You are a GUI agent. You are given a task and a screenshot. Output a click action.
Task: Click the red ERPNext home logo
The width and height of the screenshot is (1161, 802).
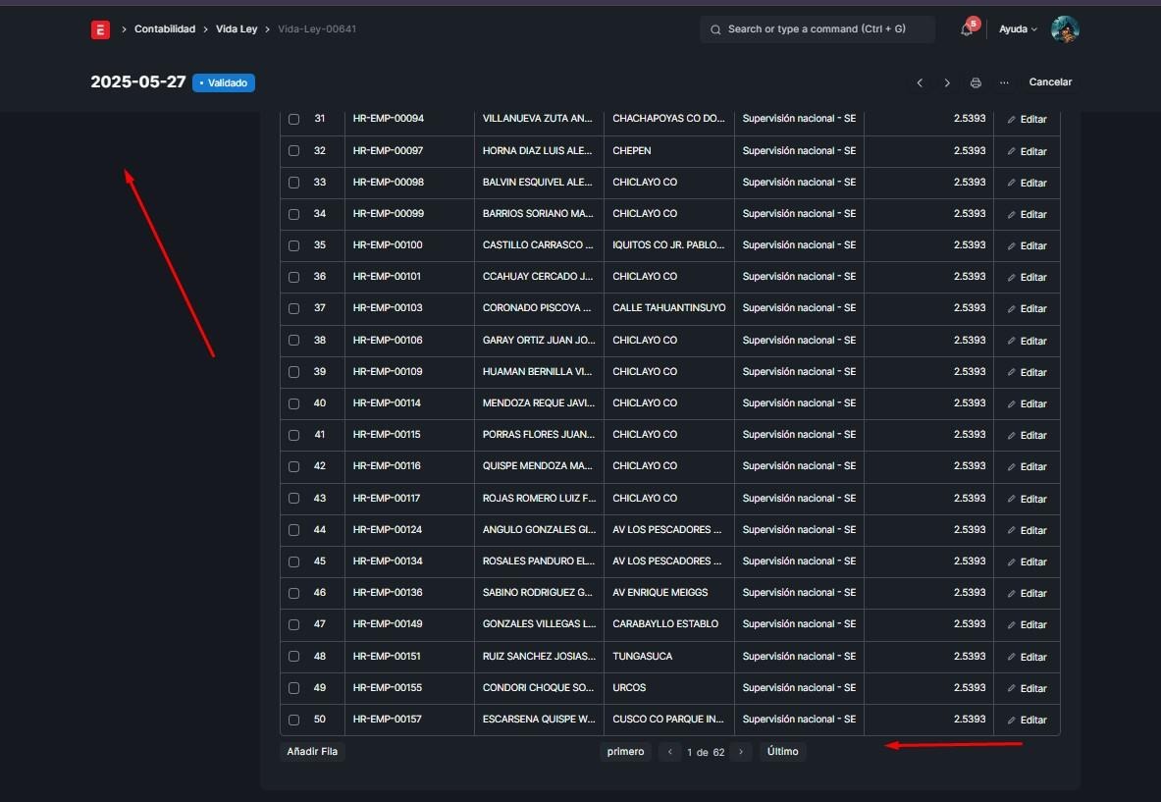(100, 29)
